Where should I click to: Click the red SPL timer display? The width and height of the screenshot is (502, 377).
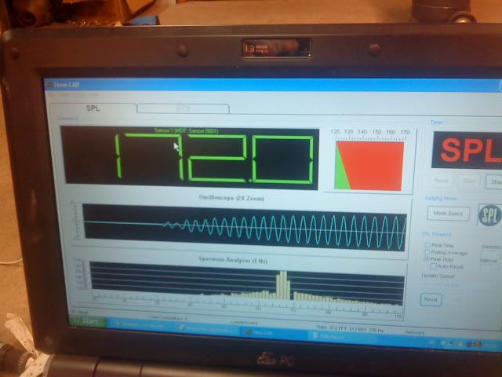point(467,150)
